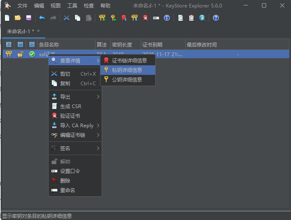Image resolution: width=291 pixels, height=220 pixels.
Task: Open keystore properties via the info icon
Action: [x=167, y=18]
